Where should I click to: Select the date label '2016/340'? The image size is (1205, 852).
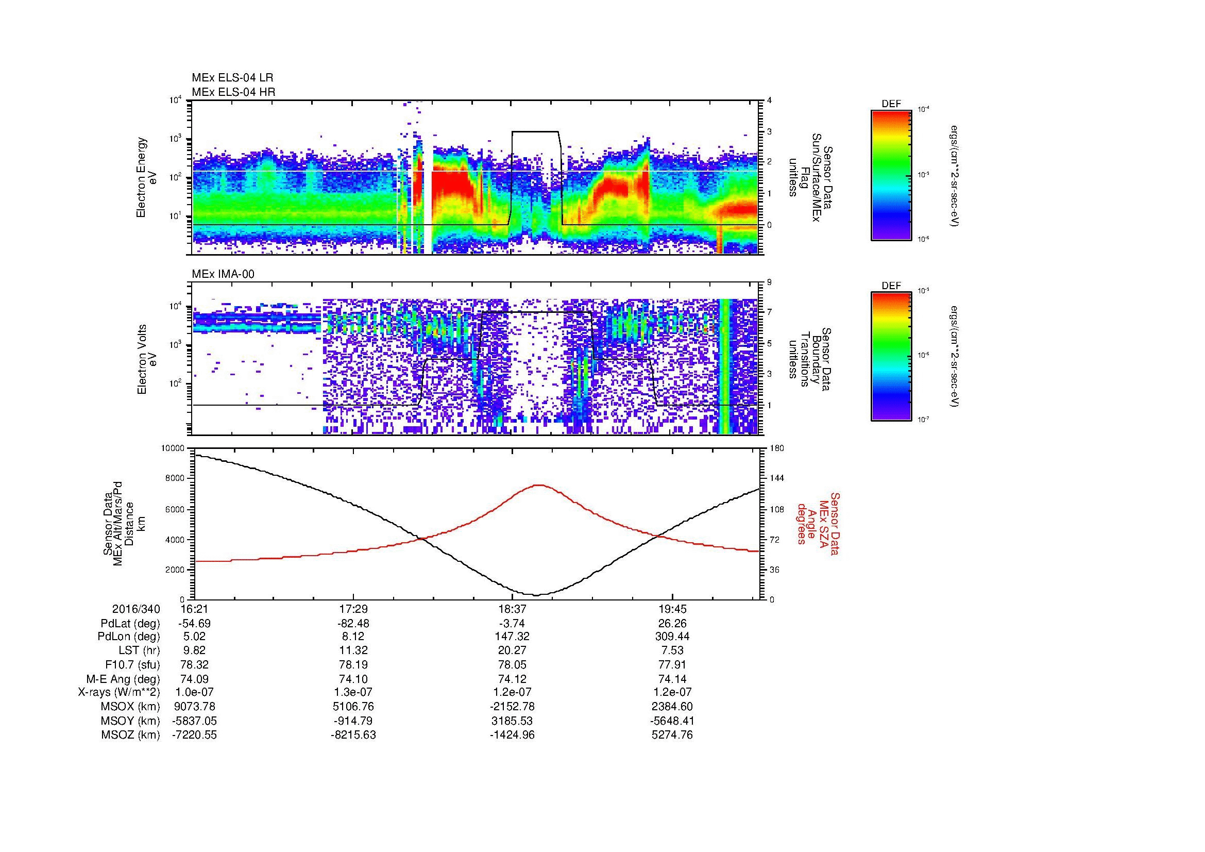[x=136, y=609]
